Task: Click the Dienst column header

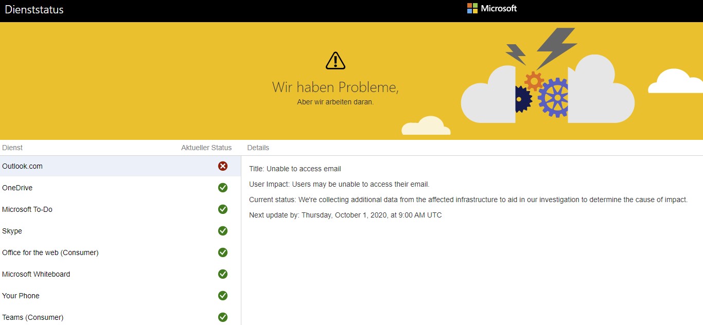Action: click(12, 148)
